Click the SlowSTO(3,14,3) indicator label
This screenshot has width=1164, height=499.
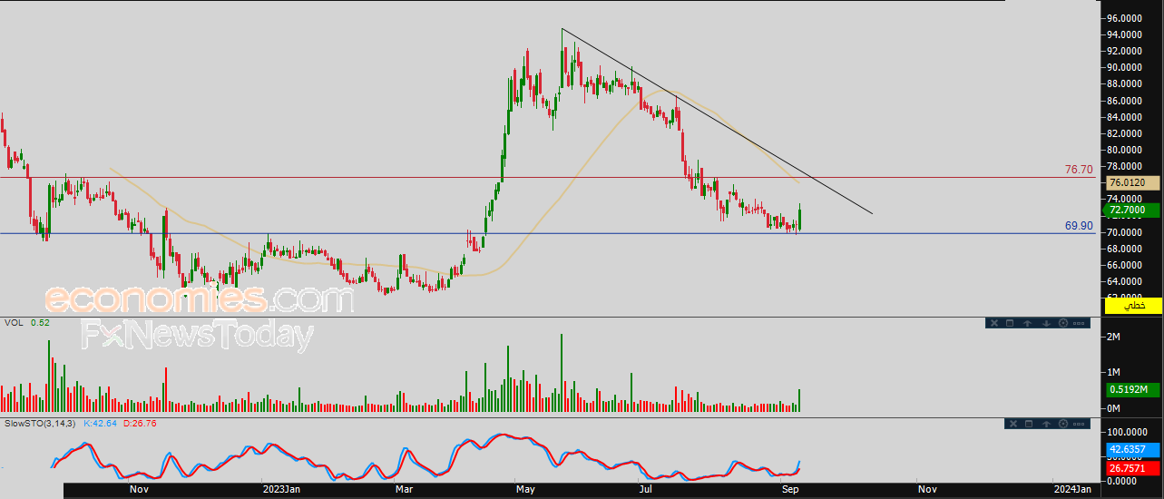pos(41,423)
